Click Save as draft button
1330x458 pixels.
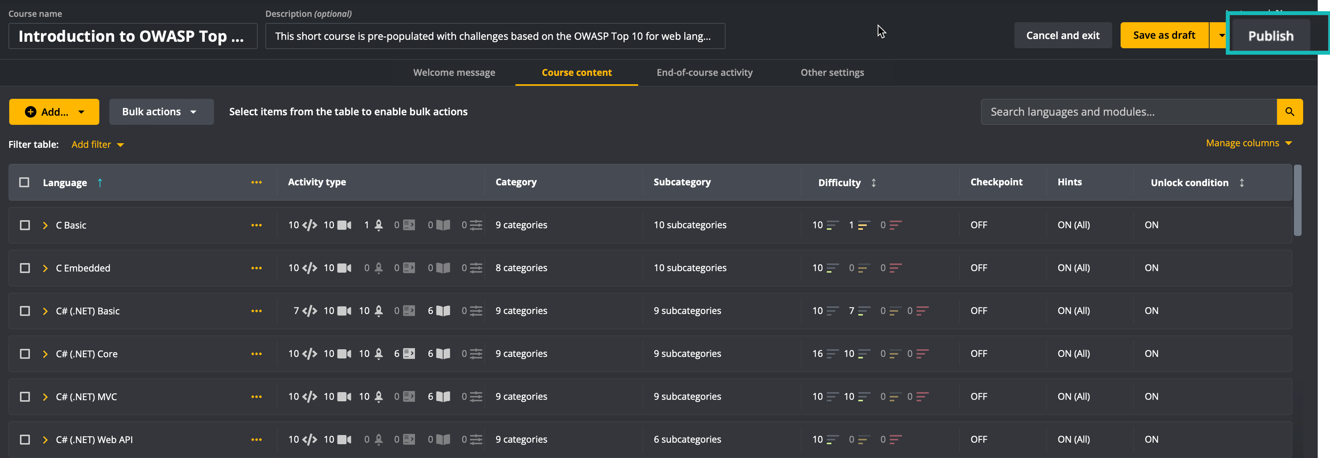1164,36
